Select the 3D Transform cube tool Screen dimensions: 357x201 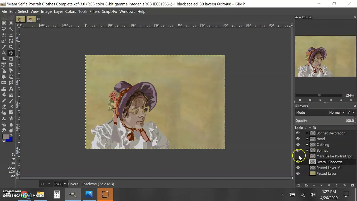tap(11, 77)
